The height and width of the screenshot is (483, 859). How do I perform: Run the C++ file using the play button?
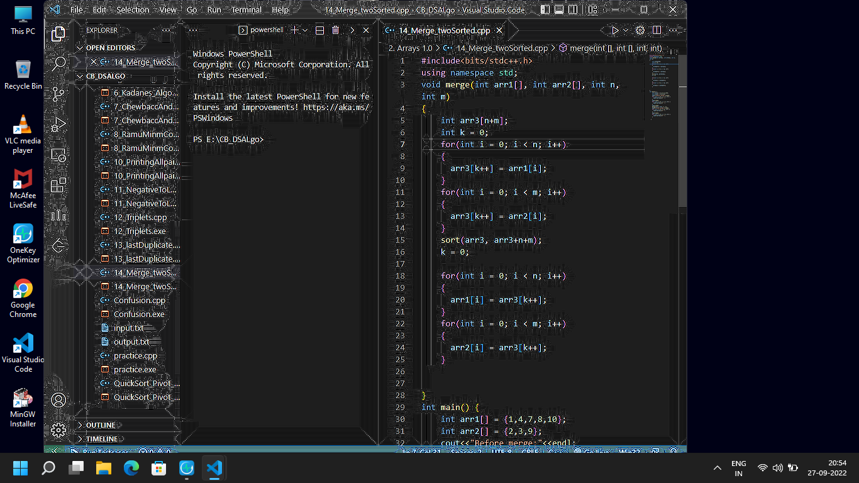[x=614, y=30]
